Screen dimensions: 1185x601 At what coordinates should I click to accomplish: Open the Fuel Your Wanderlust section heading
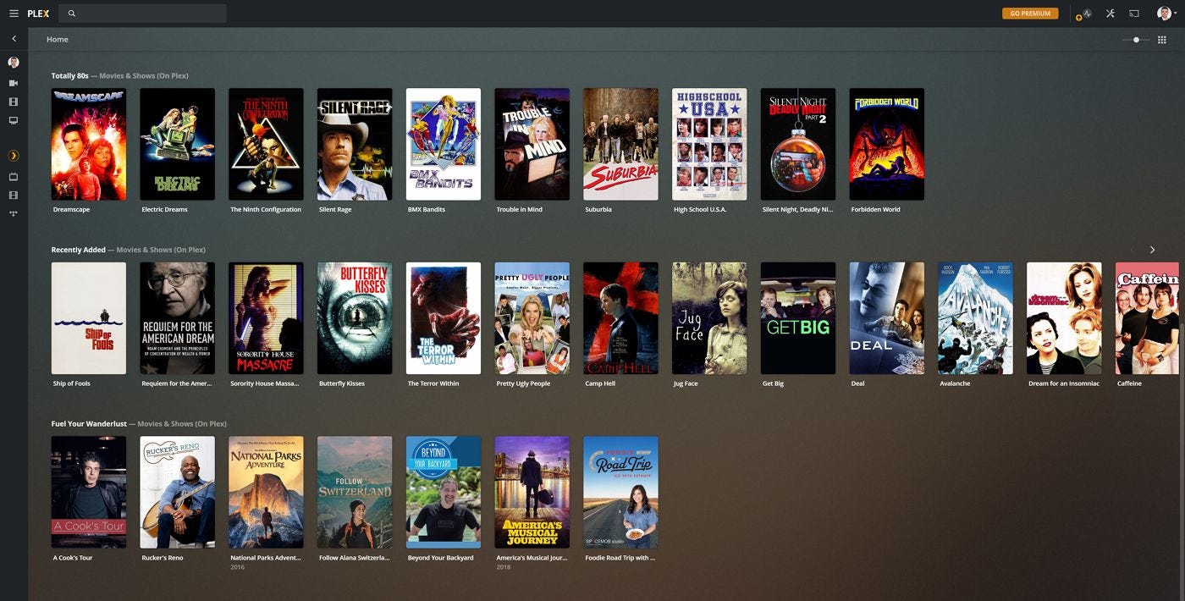coord(139,423)
